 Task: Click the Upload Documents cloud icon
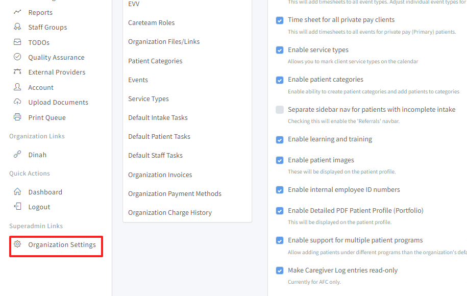click(17, 102)
